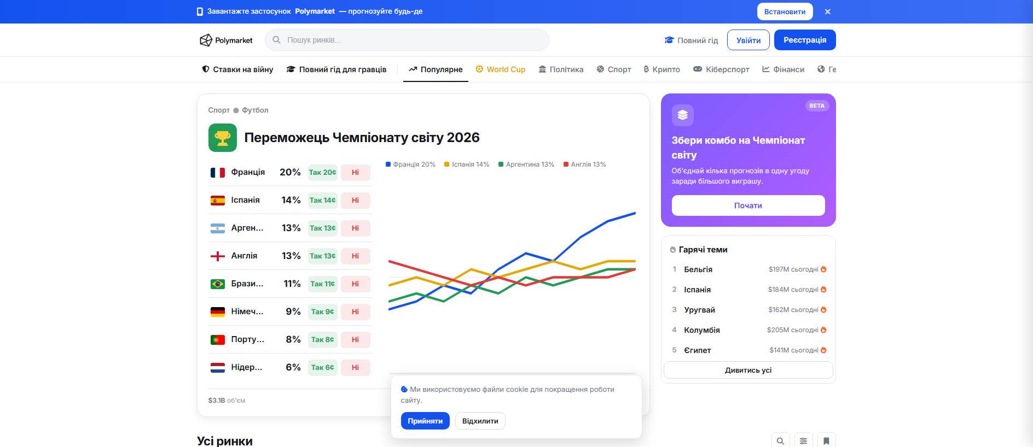Click the combo layers icon in purple card
The width and height of the screenshot is (1033, 447).
[682, 115]
